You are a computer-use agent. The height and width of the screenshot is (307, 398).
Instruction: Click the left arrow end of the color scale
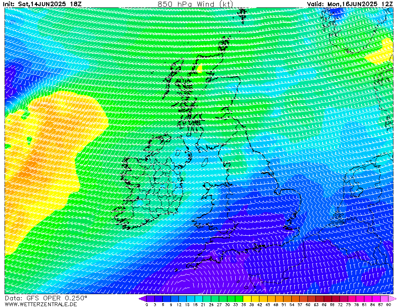(x=142, y=299)
